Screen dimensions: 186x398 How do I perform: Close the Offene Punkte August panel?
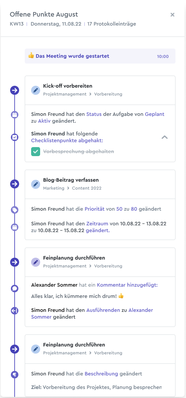[x=172, y=14]
